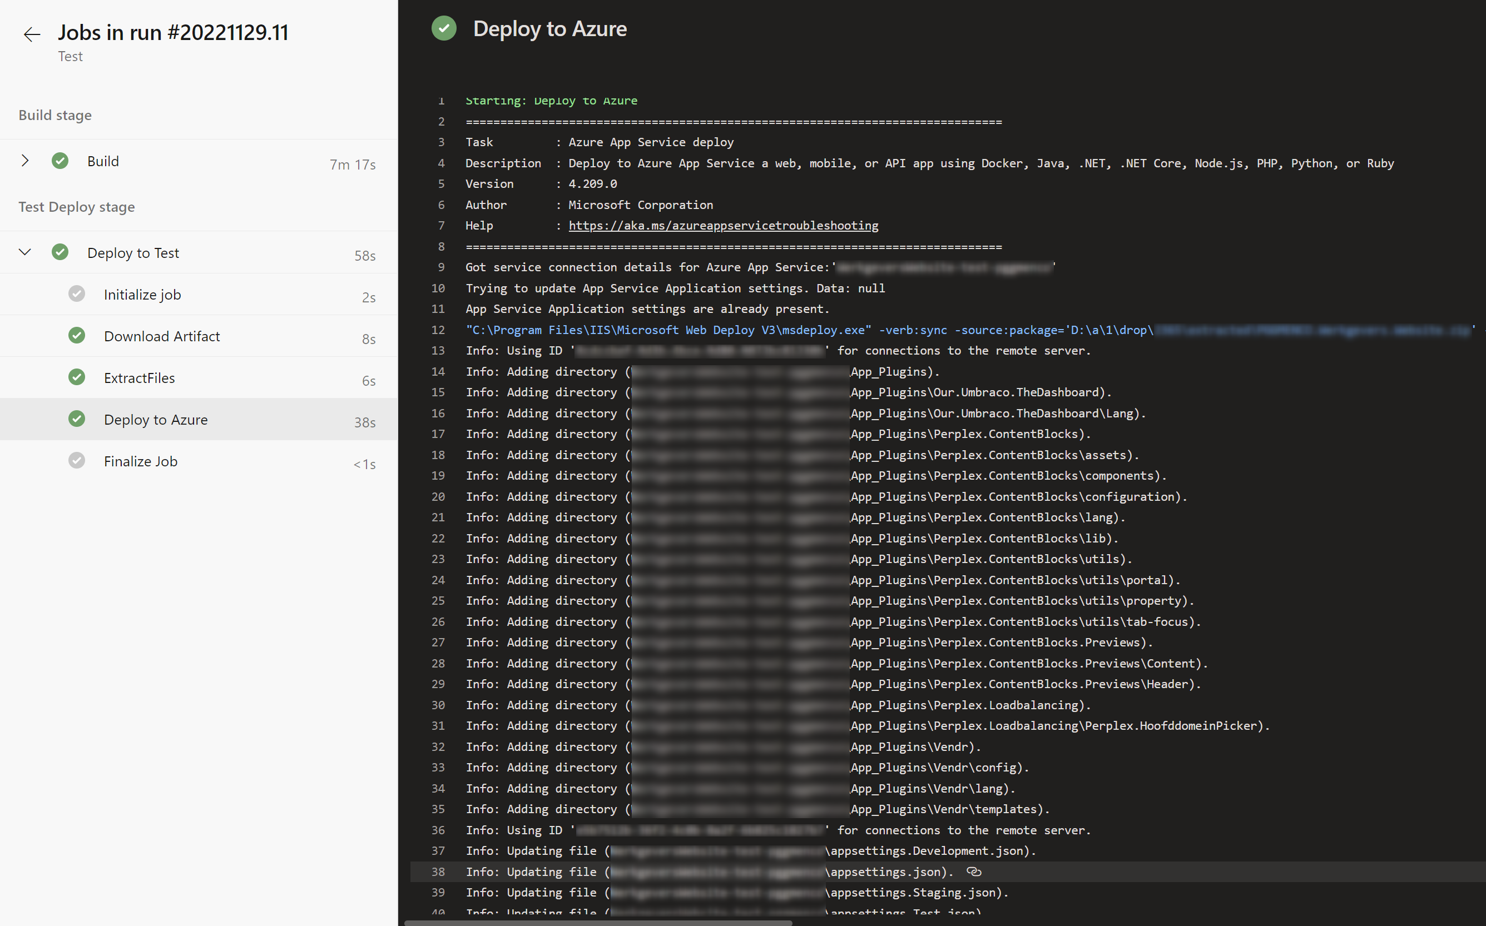Click the Build duration '7m 17s'

(353, 164)
